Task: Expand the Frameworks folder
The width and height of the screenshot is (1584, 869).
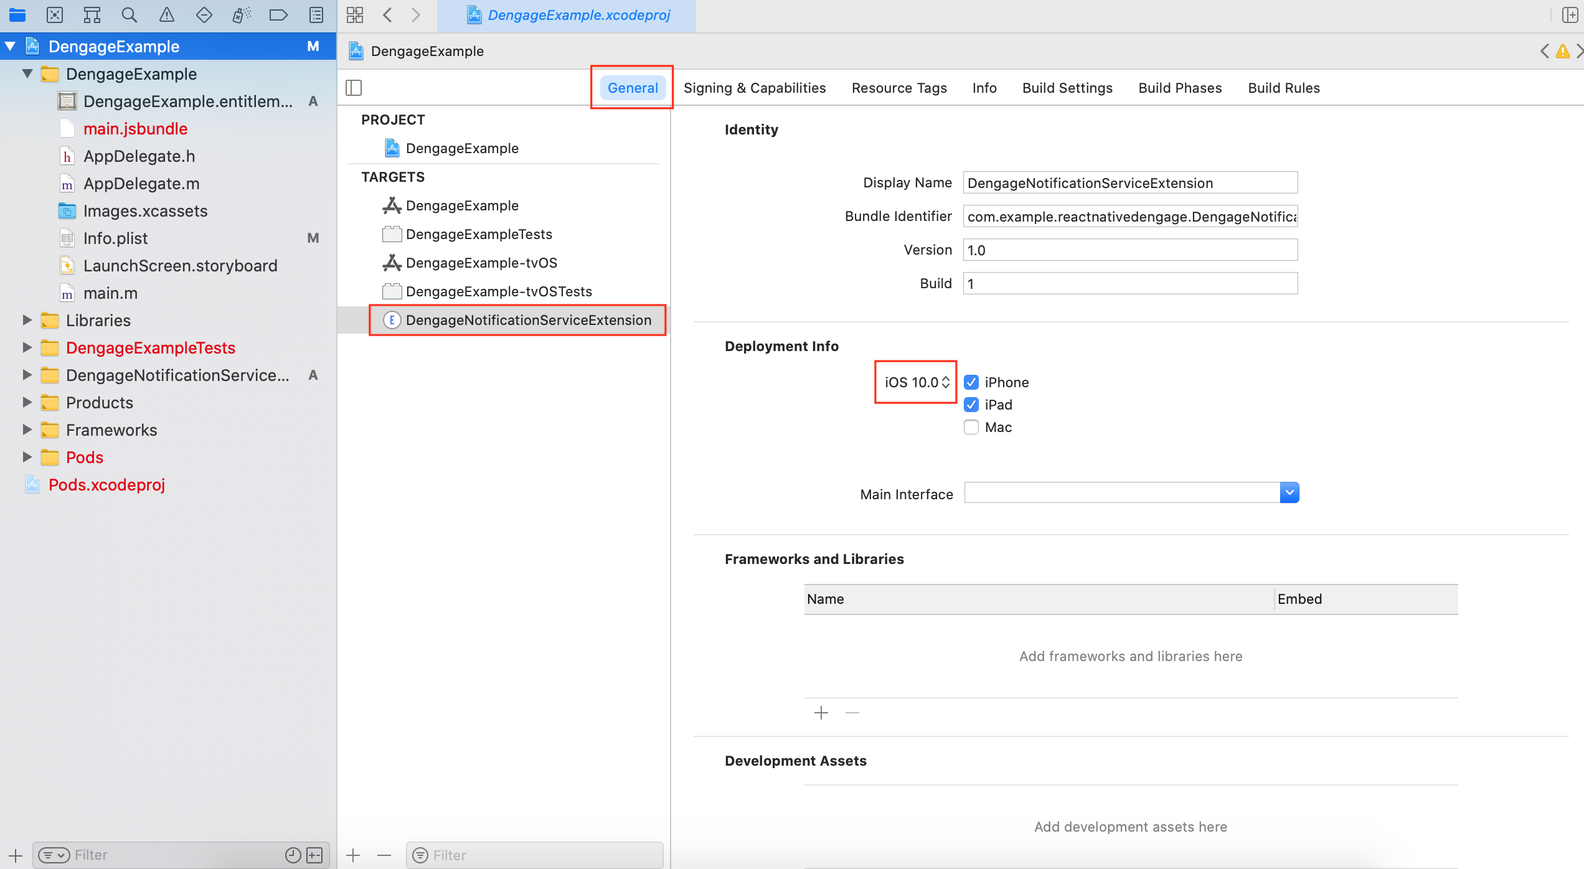Action: (27, 430)
